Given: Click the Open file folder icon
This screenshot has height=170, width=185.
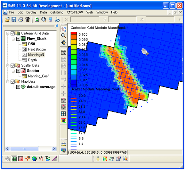Looking at the screenshot, I should pos(7,19).
